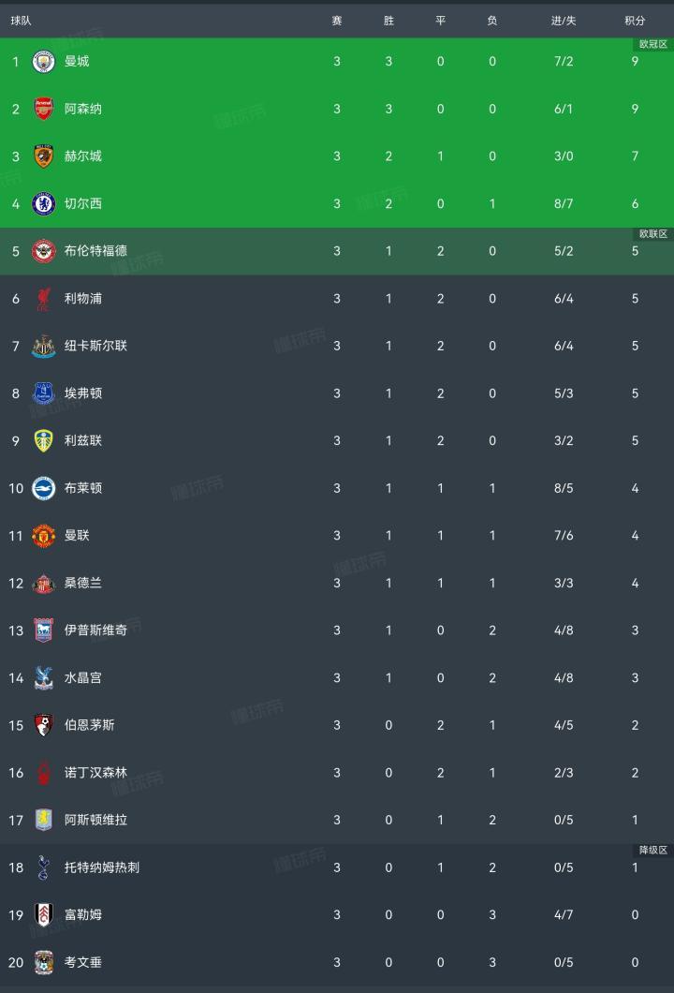Click the Leeds United crest
The width and height of the screenshot is (674, 993).
(x=43, y=441)
